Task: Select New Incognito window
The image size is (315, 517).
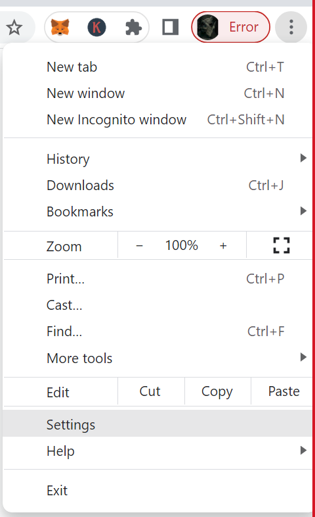Action: [157, 119]
